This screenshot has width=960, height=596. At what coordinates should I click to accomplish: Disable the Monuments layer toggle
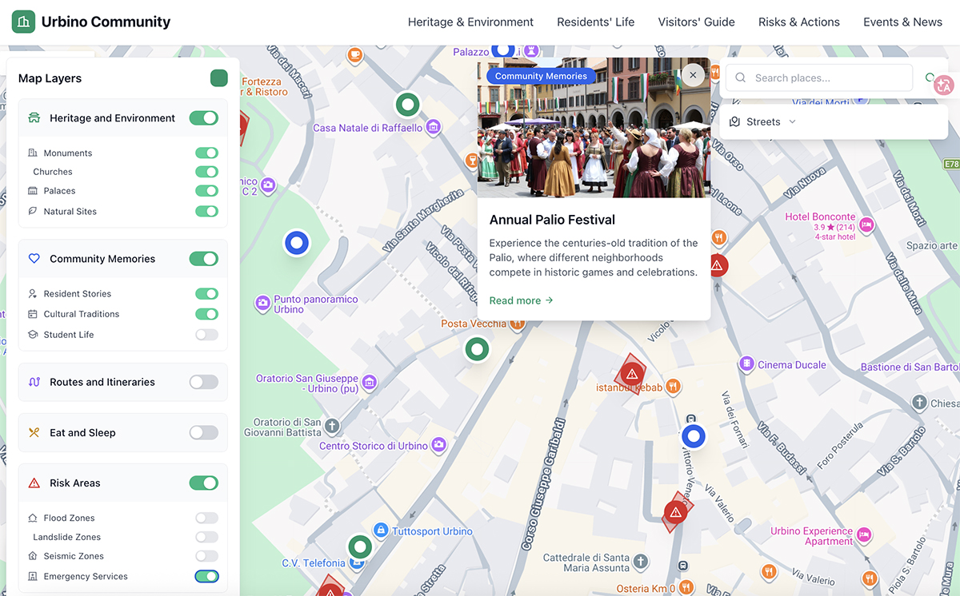point(207,153)
